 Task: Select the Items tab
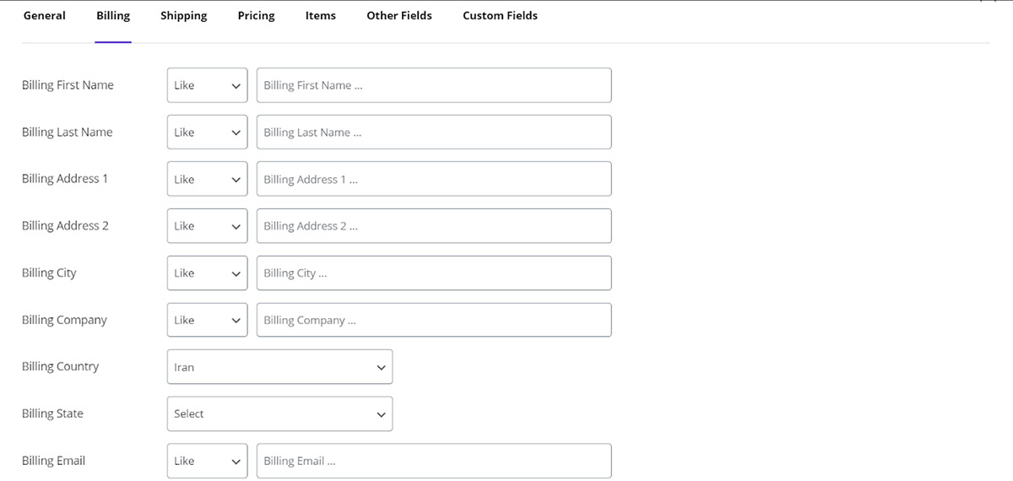click(320, 16)
